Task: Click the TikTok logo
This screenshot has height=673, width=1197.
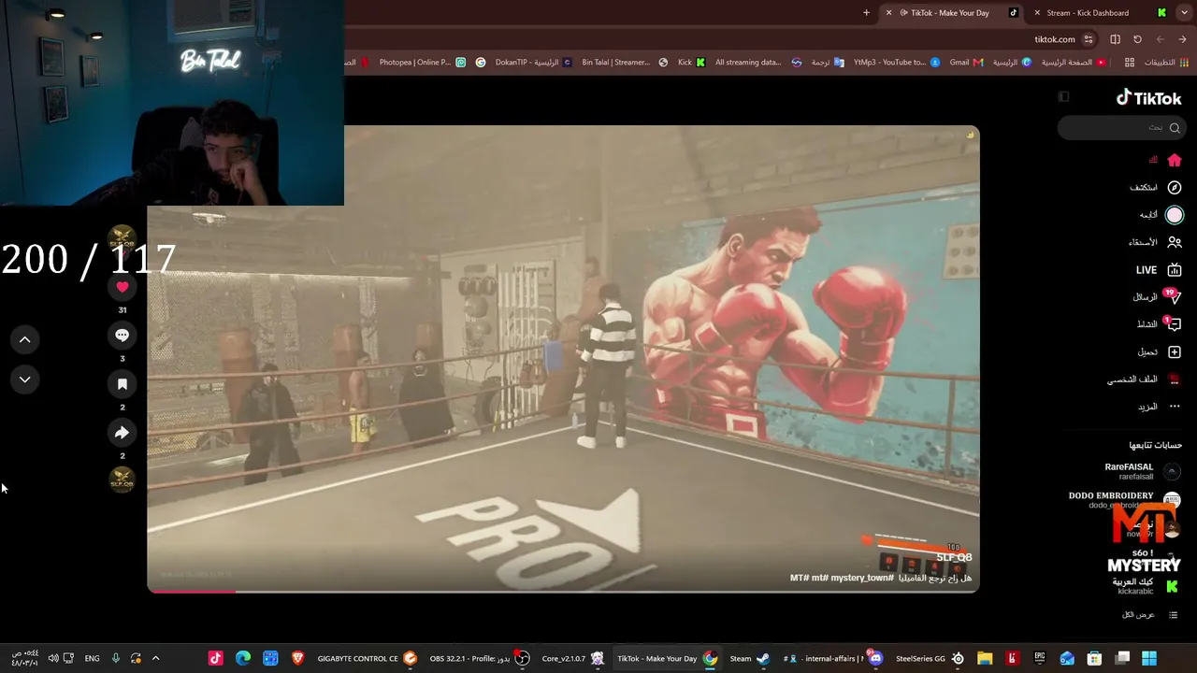Action: pos(1149,98)
